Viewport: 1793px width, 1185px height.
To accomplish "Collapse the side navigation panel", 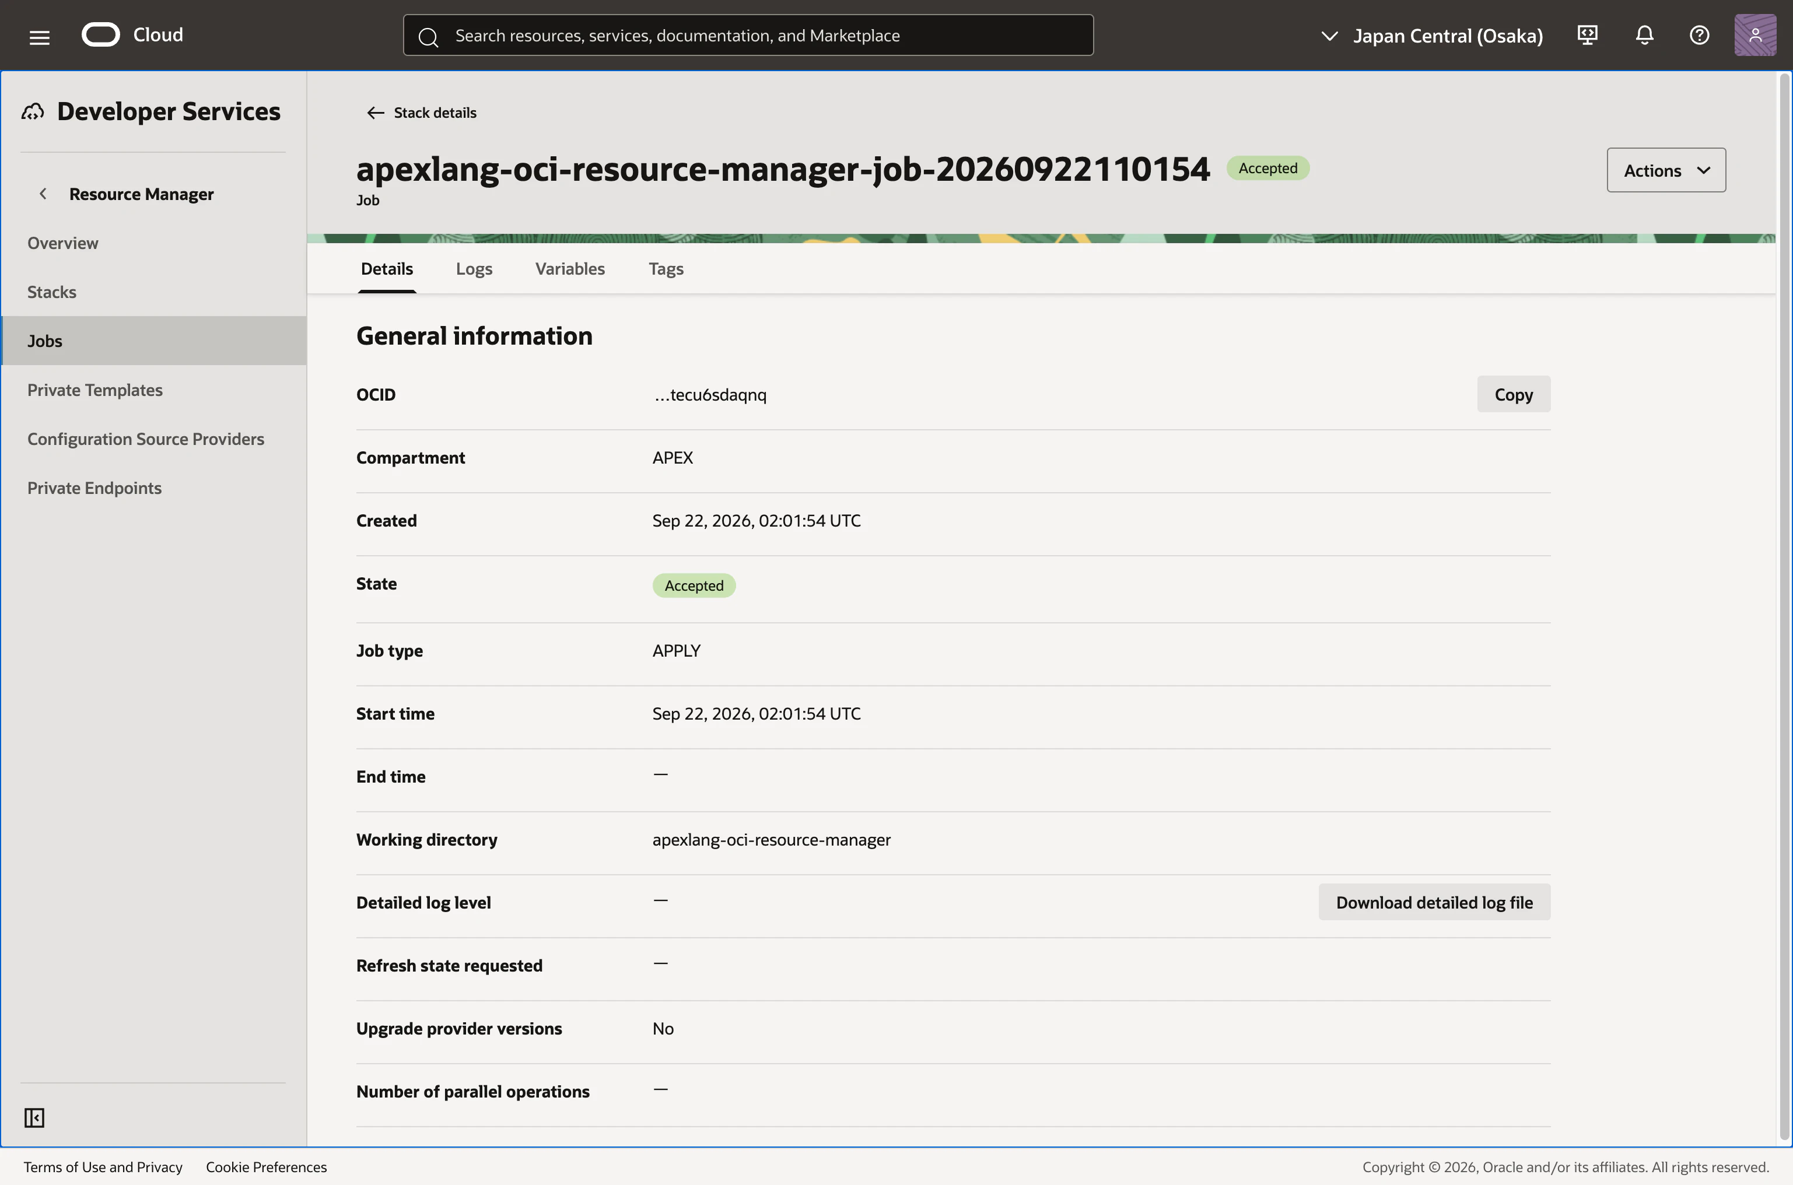I will click(x=34, y=1117).
